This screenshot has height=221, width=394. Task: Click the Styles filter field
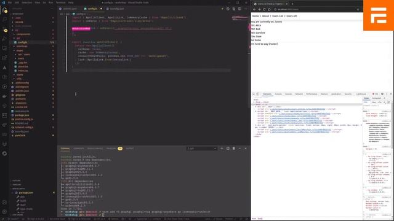[366, 103]
